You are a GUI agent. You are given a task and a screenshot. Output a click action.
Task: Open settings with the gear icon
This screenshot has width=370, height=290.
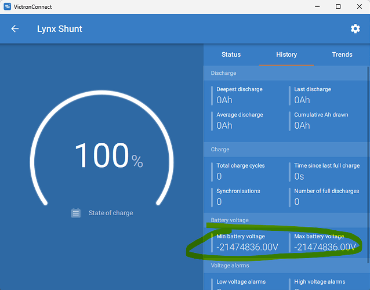pos(355,29)
